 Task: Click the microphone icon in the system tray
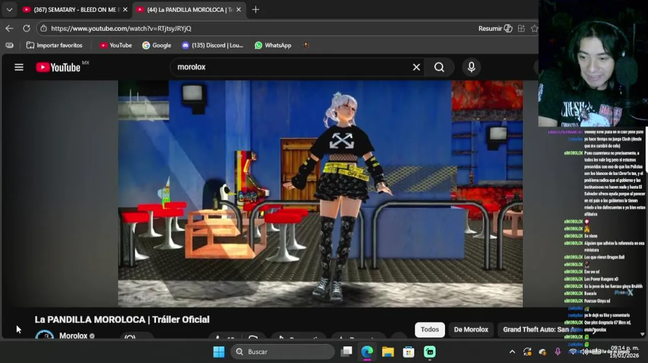558,352
